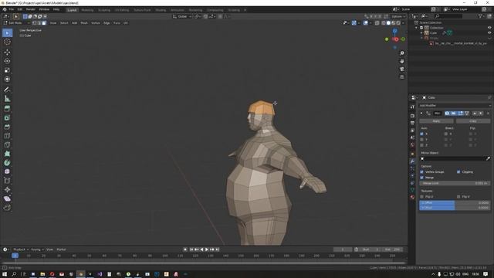Open the File menu
The image size is (494, 278).
[x=12, y=9]
